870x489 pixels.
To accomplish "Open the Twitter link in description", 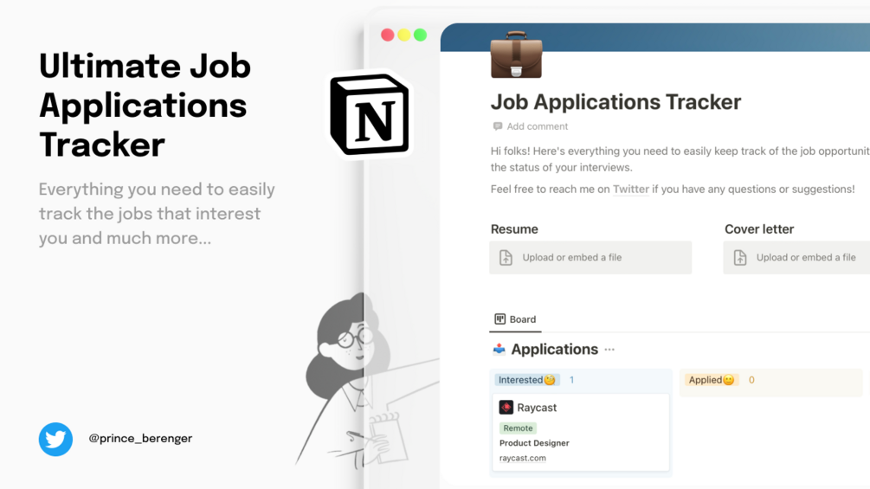I will 630,189.
